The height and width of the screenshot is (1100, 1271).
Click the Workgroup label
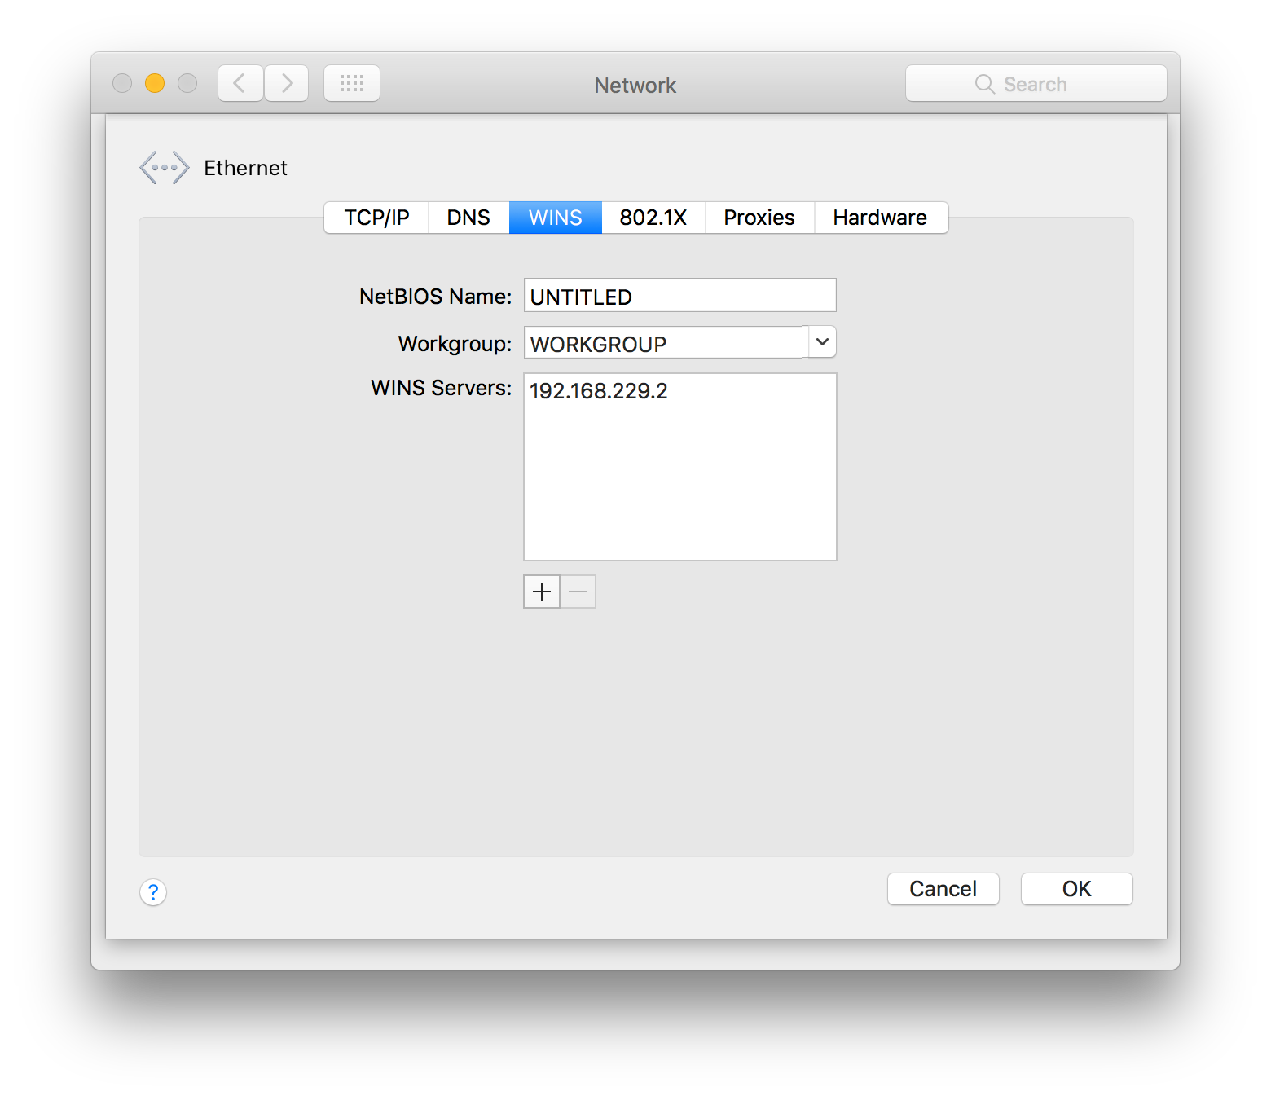click(455, 344)
